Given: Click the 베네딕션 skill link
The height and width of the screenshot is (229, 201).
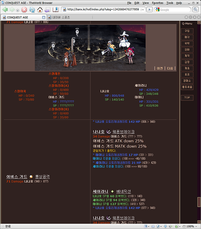Looking at the screenshot, I should (123, 191).
